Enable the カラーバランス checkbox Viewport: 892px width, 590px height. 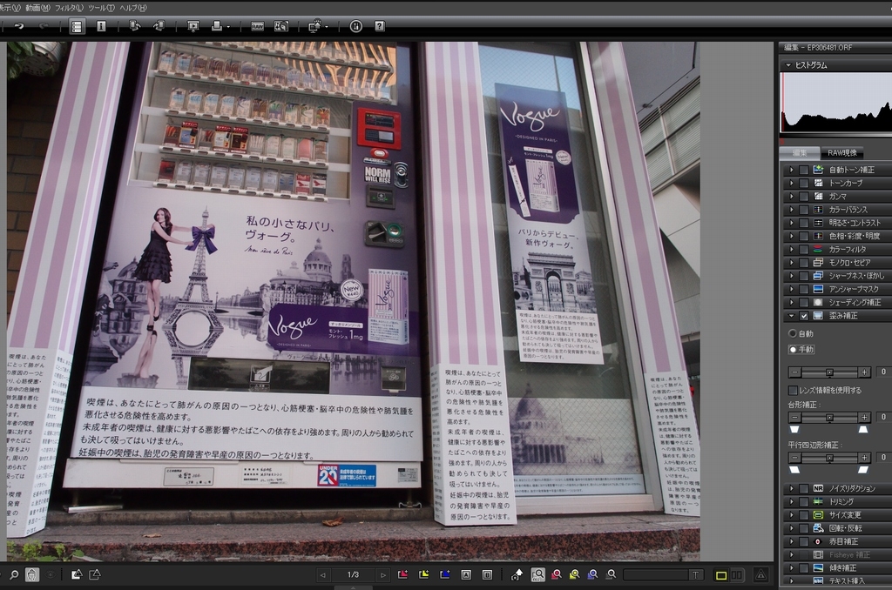[804, 210]
